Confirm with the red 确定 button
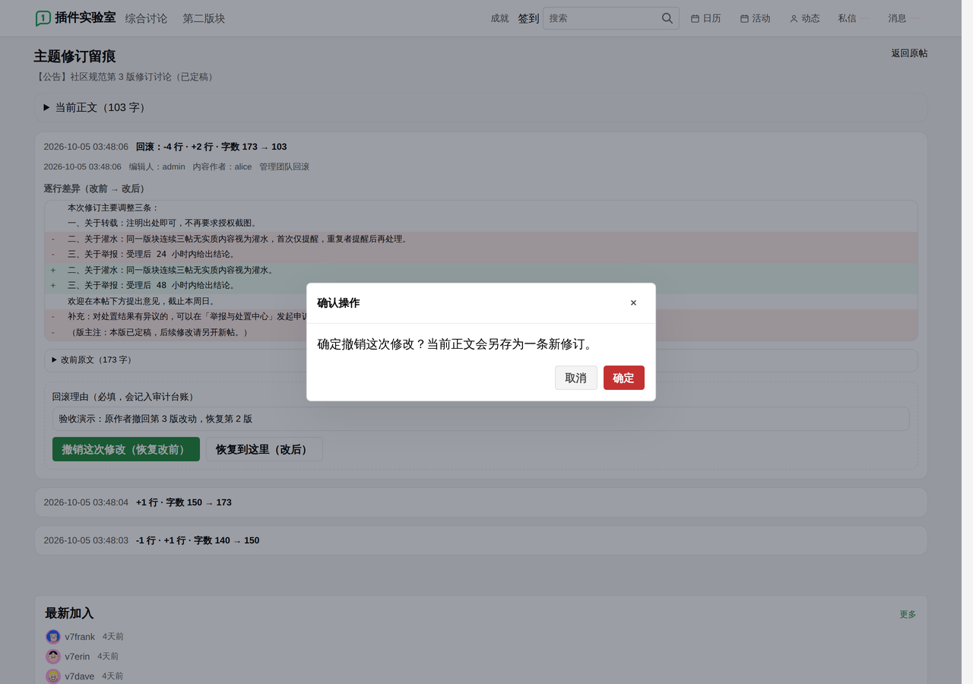The width and height of the screenshot is (973, 684). tap(623, 378)
